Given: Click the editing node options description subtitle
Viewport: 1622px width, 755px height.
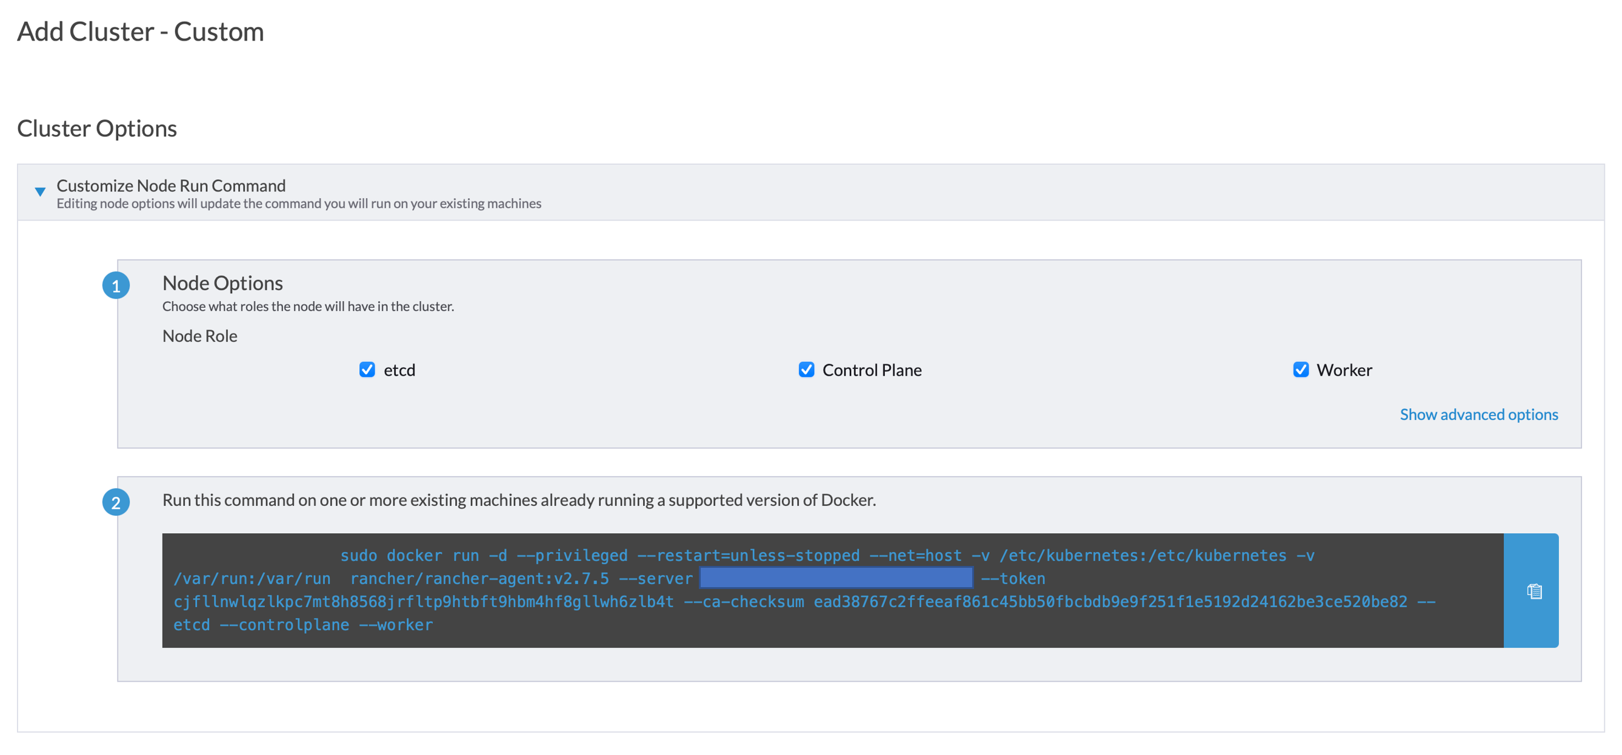Looking at the screenshot, I should (298, 204).
